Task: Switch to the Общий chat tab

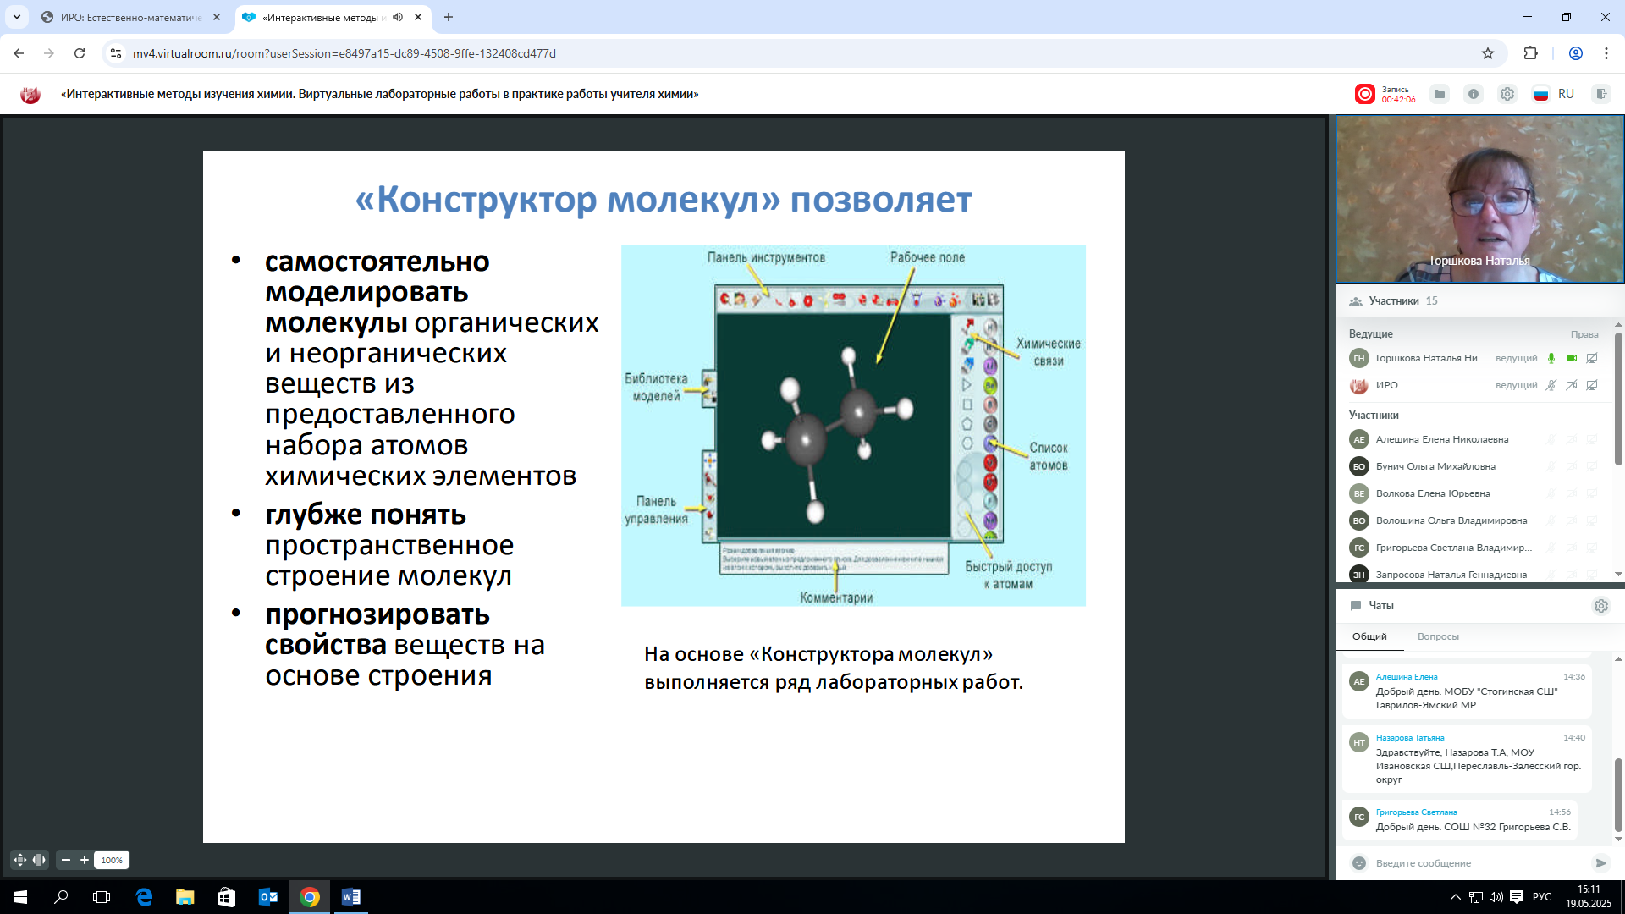Action: pyautogui.click(x=1369, y=636)
